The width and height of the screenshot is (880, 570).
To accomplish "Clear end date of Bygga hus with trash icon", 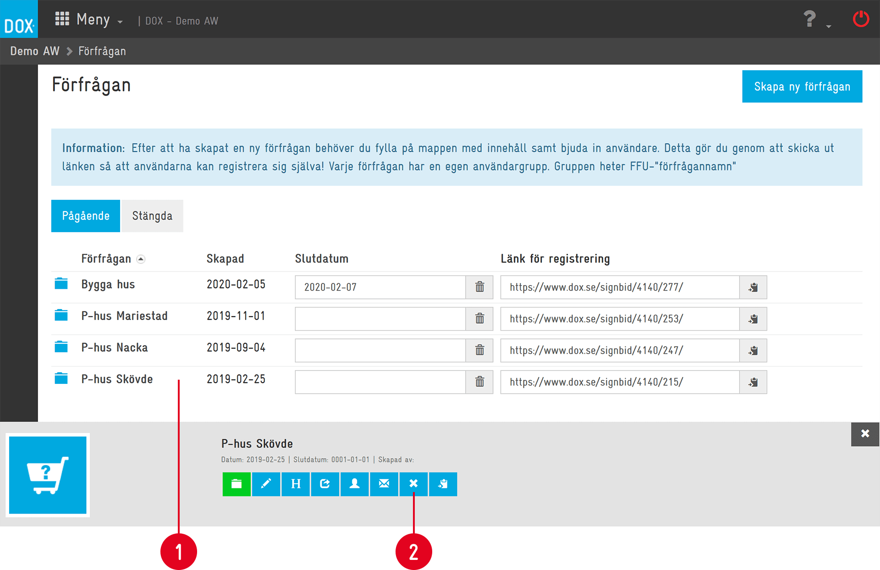I will [x=479, y=288].
